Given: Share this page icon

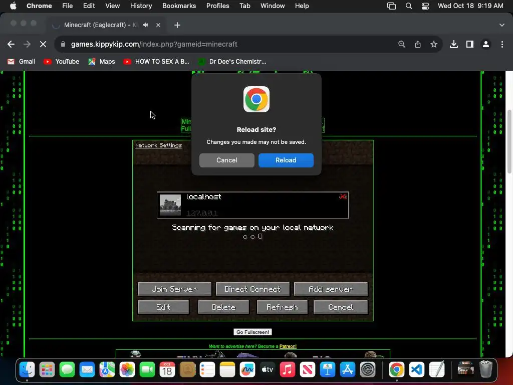Looking at the screenshot, I should tap(418, 44).
